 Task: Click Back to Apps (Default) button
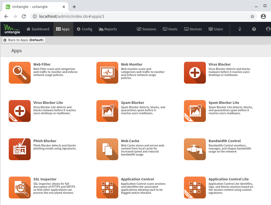coord(24,40)
